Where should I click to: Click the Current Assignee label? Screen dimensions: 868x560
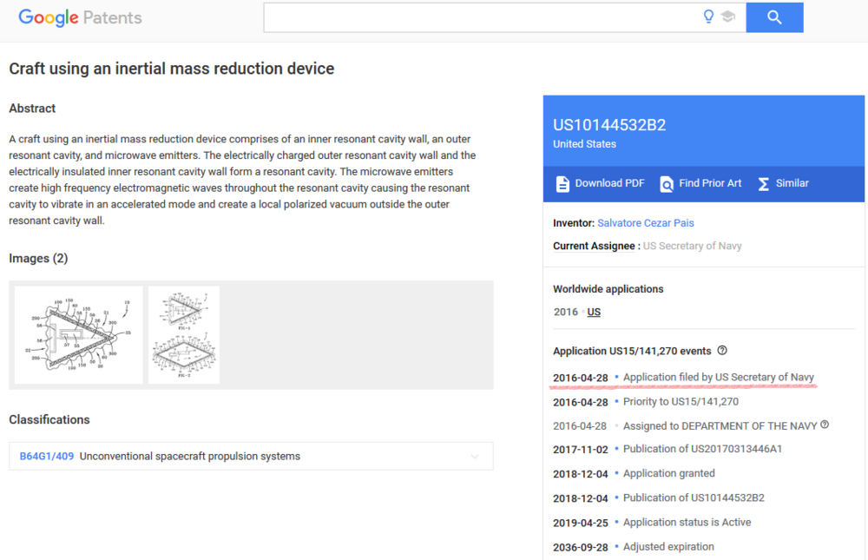[x=594, y=246]
